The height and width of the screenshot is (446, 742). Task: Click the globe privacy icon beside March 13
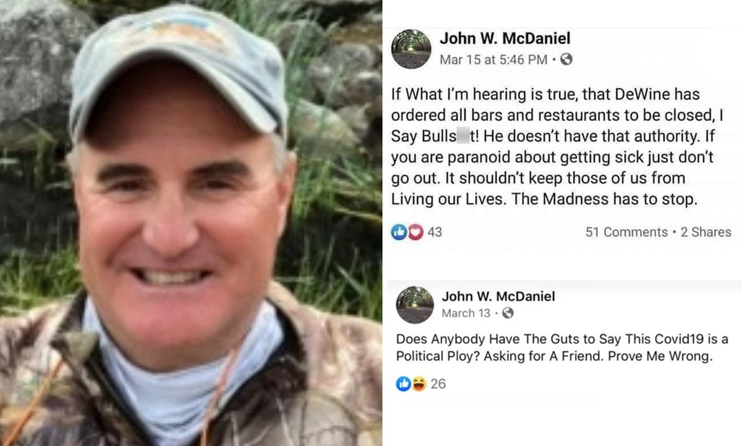pos(508,313)
